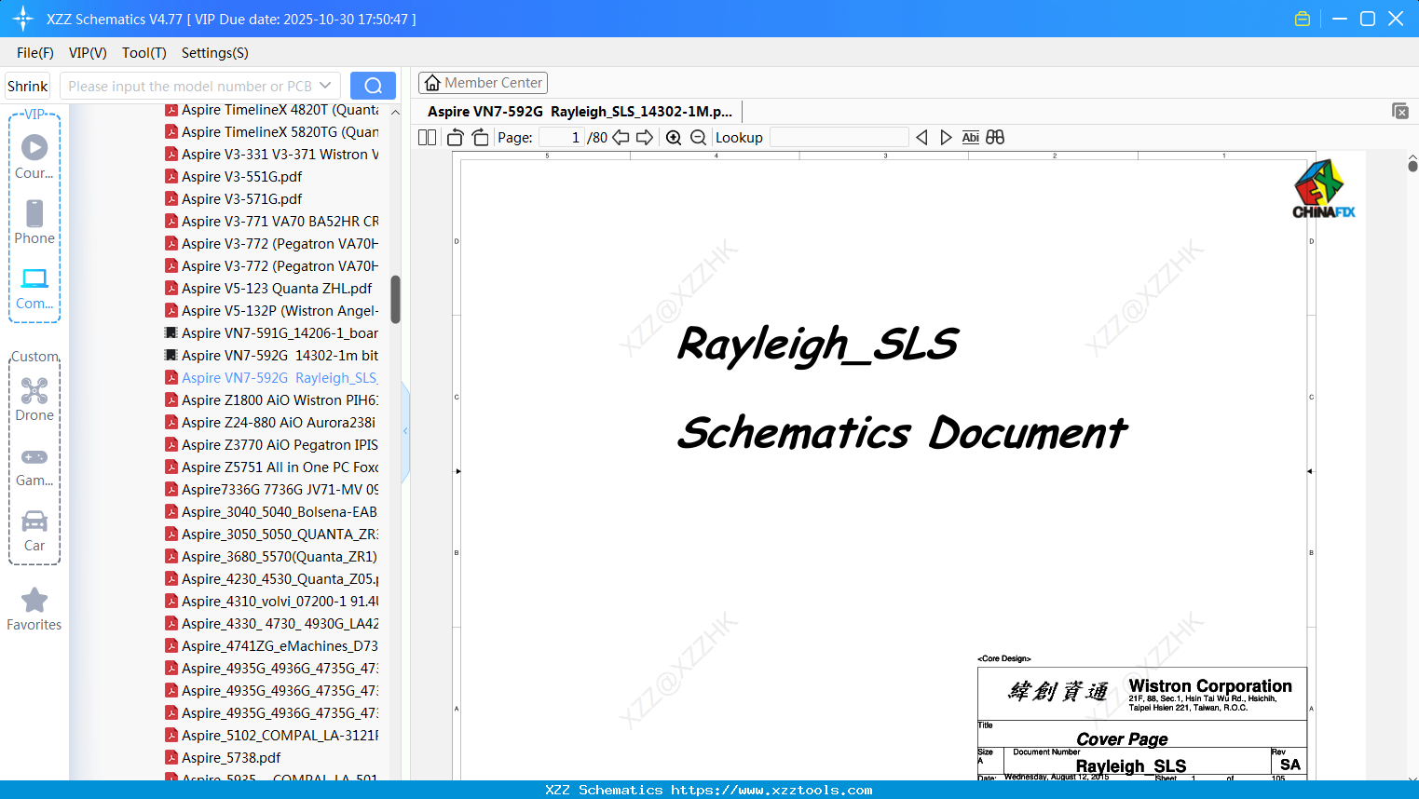Open Aspire_4230_4530_Quanta_Z05 file
Image resolution: width=1419 pixels, height=799 pixels.
click(x=272, y=579)
